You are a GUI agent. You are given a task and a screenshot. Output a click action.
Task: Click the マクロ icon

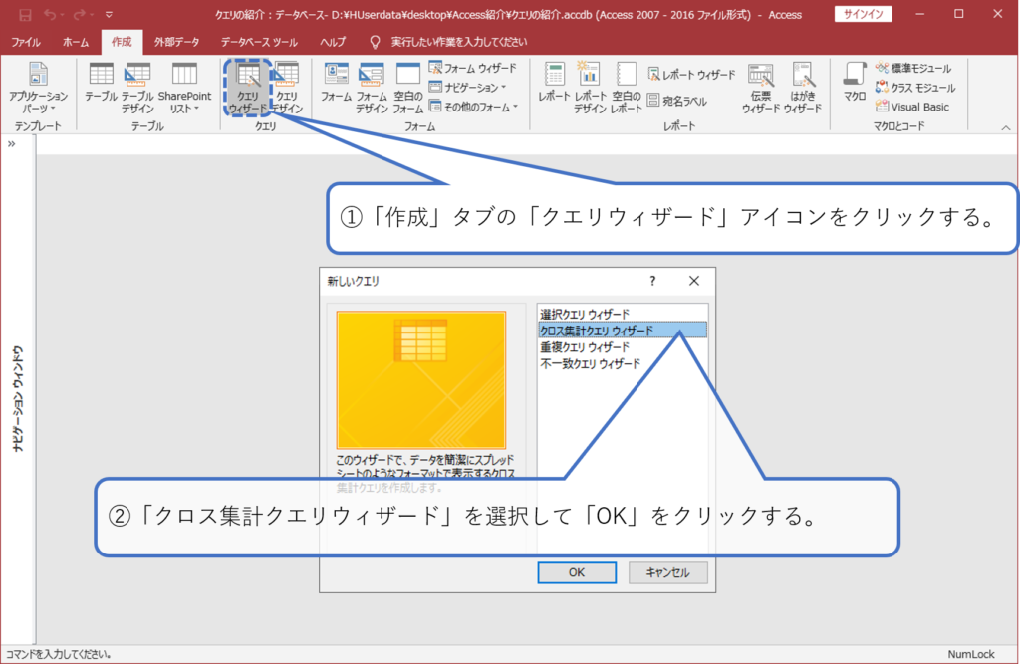[854, 83]
